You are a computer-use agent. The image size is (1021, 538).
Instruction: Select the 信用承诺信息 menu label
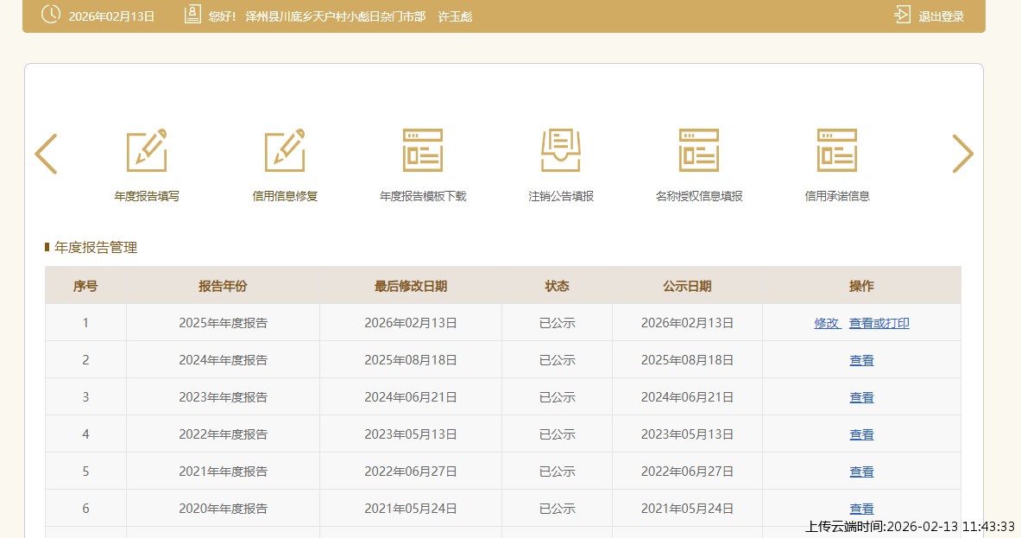click(x=837, y=196)
